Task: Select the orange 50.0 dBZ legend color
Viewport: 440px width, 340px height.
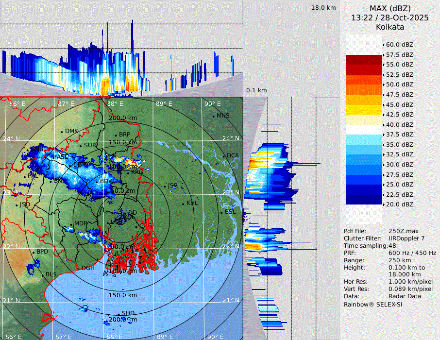Action: point(363,89)
